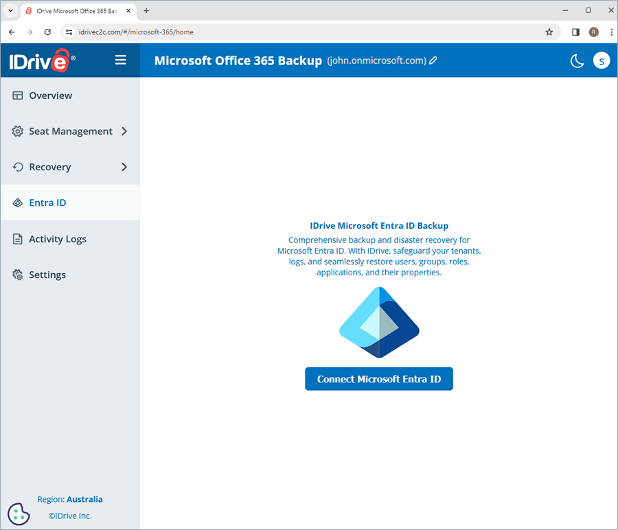
Task: Reload the current page
Action: pyautogui.click(x=47, y=32)
